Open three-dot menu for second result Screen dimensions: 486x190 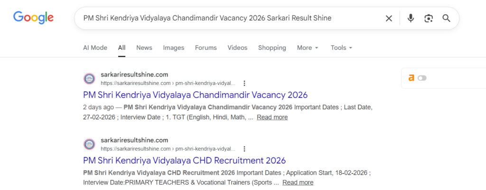[x=244, y=149]
